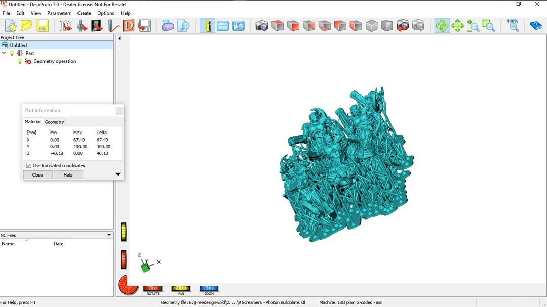
Task: Click the camera icon in the toolbar
Action: (262, 26)
